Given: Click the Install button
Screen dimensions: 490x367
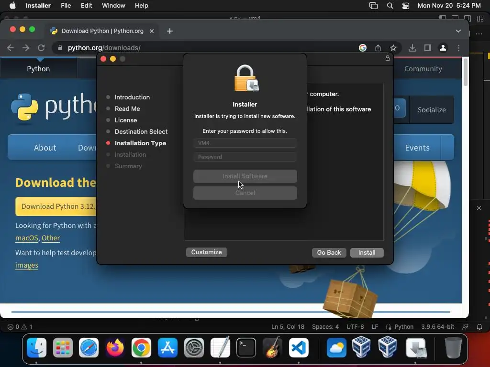Looking at the screenshot, I should pos(367,252).
